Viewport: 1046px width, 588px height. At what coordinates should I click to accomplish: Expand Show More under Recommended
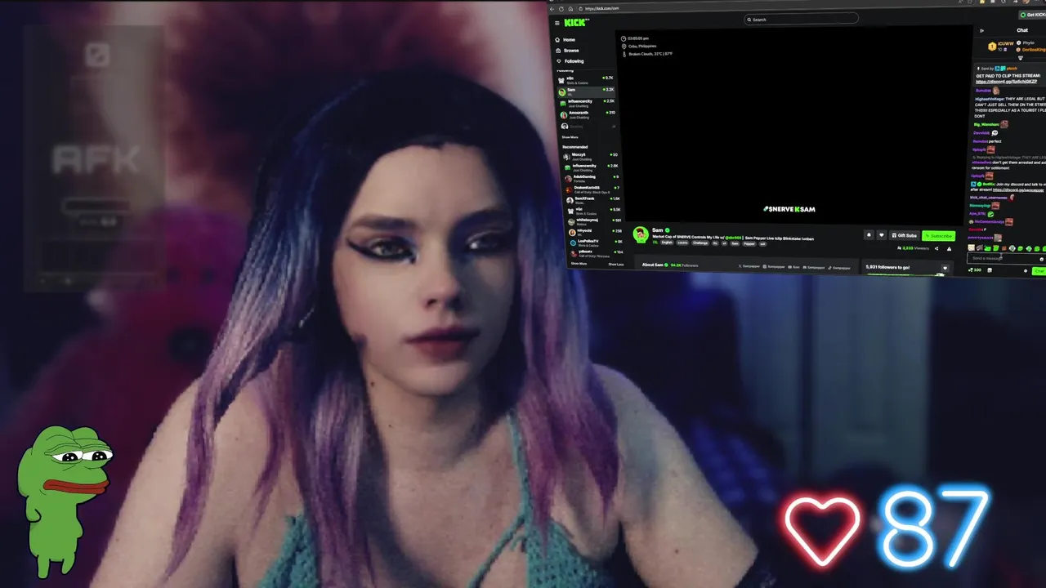pos(579,264)
